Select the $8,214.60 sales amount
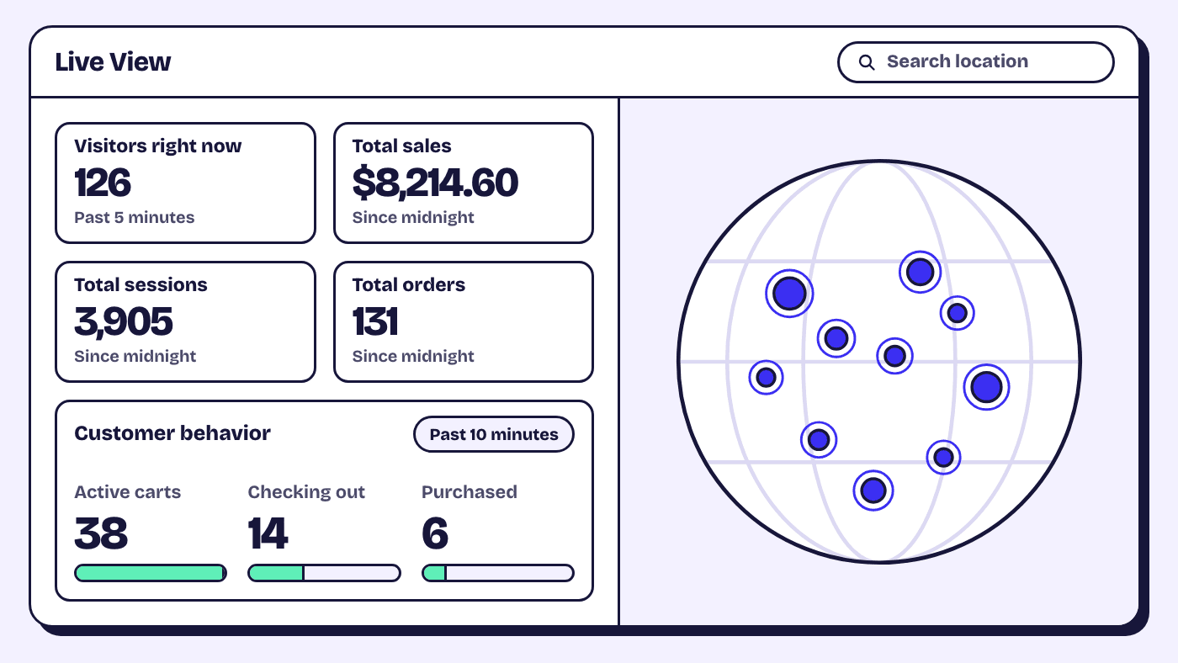 [435, 183]
